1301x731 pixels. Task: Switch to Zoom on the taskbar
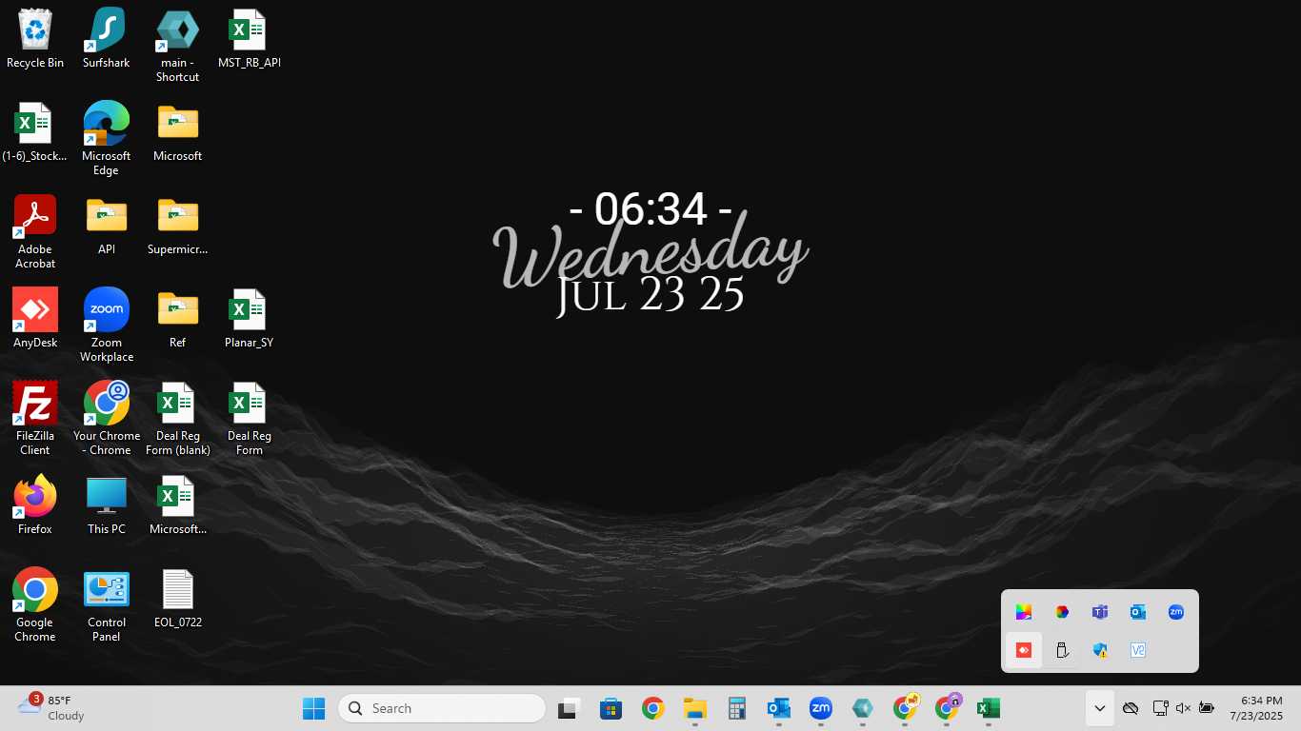[x=820, y=708]
